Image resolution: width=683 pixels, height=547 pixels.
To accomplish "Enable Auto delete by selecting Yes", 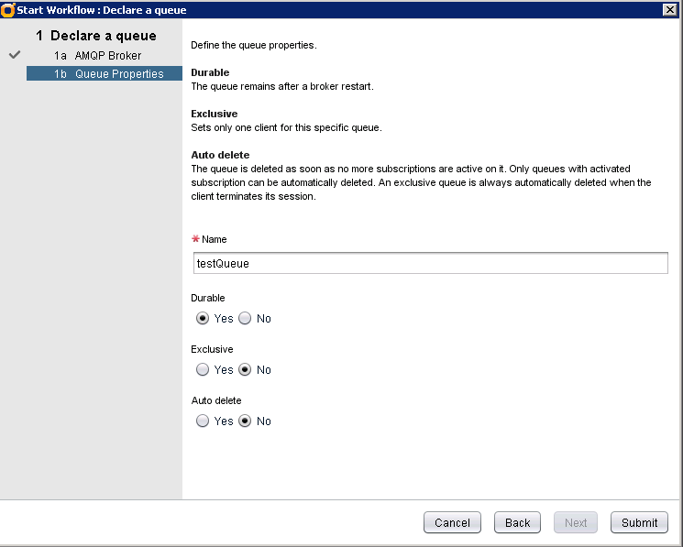I will click(203, 421).
